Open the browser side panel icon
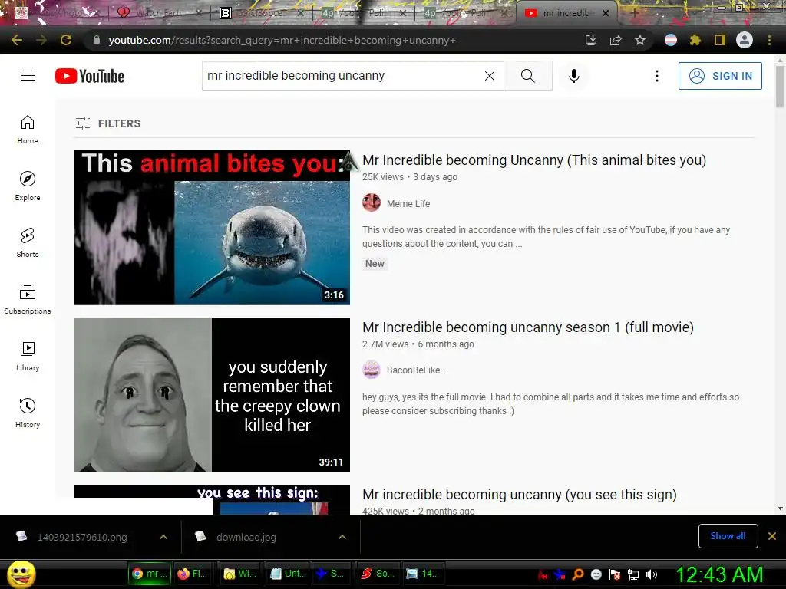This screenshot has height=589, width=786. (720, 40)
